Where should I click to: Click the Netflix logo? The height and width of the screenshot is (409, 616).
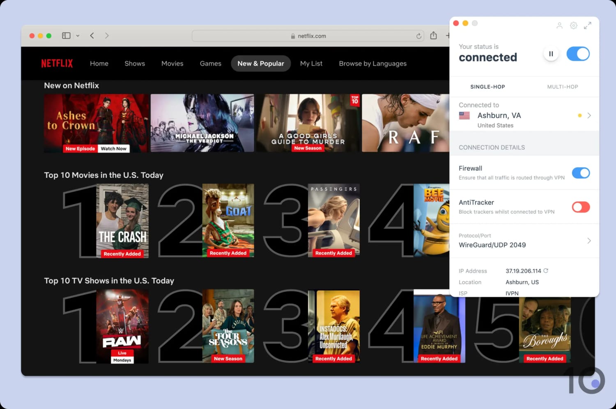57,63
